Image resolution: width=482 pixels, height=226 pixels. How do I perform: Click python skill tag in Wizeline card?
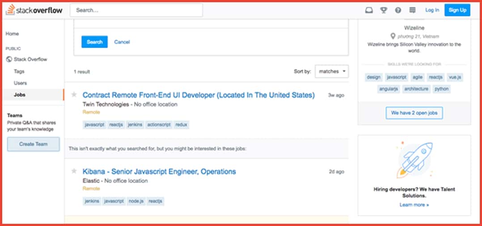coord(441,89)
